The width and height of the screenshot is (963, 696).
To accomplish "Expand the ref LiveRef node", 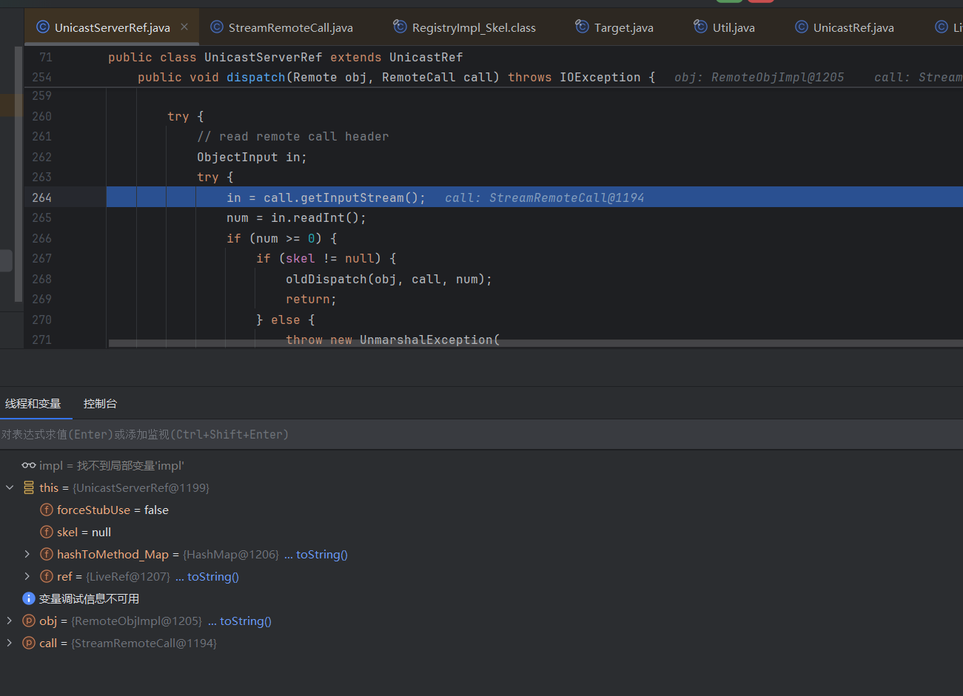I will point(27,577).
